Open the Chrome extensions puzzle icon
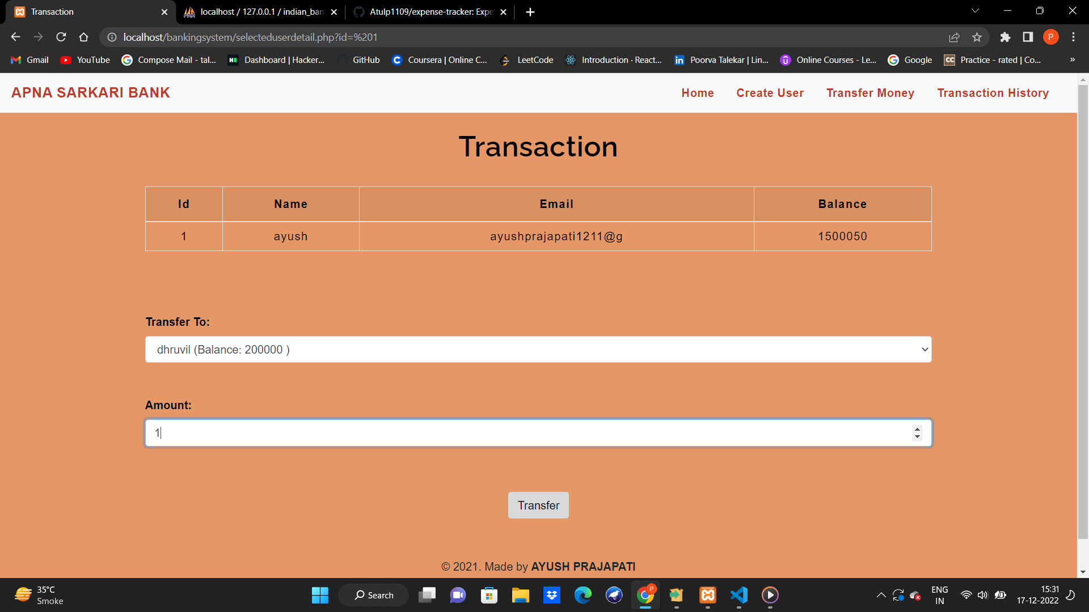1089x612 pixels. click(x=1005, y=37)
